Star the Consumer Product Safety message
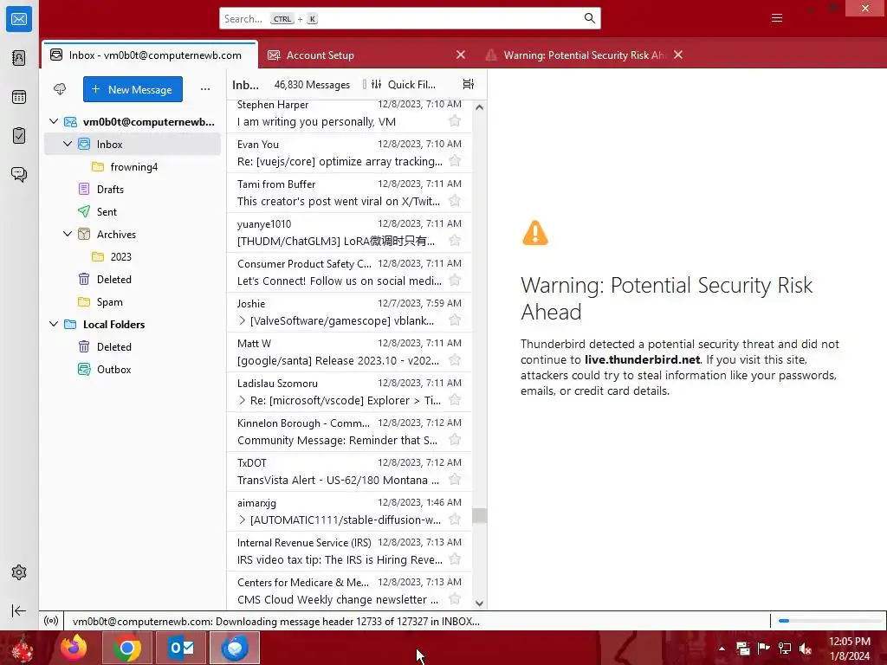The width and height of the screenshot is (887, 665). (x=454, y=281)
